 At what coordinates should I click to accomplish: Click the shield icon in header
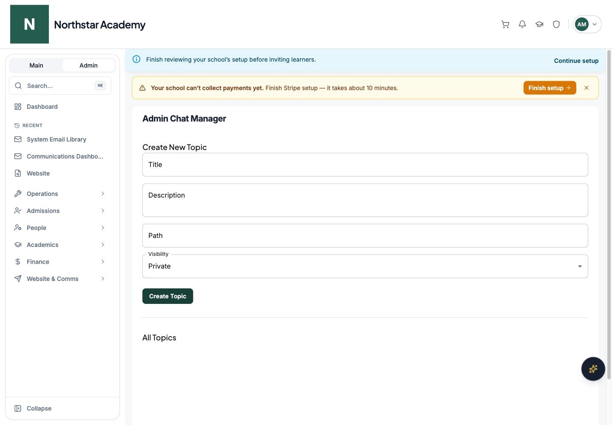(556, 24)
